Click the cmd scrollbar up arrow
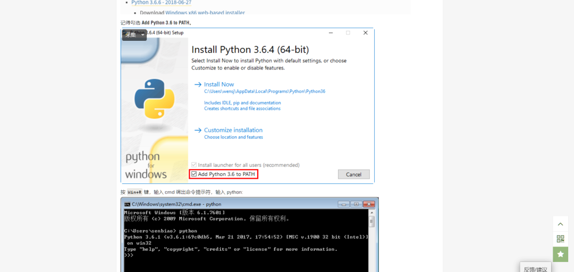The height and width of the screenshot is (272, 574). [x=372, y=213]
